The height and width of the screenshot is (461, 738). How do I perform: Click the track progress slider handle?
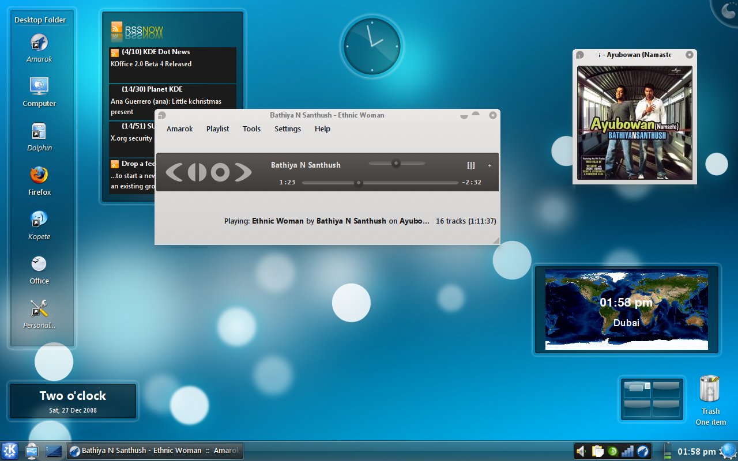pos(358,183)
